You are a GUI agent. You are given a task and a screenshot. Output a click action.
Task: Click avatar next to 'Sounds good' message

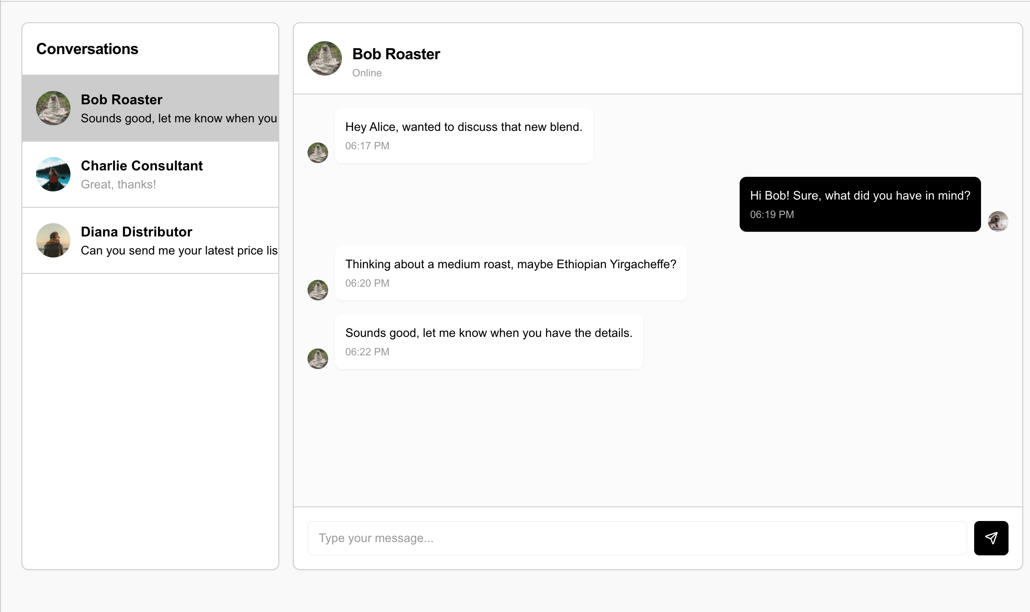(318, 359)
